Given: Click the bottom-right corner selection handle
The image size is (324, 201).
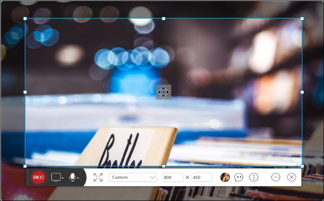Looking at the screenshot, I should (302, 166).
